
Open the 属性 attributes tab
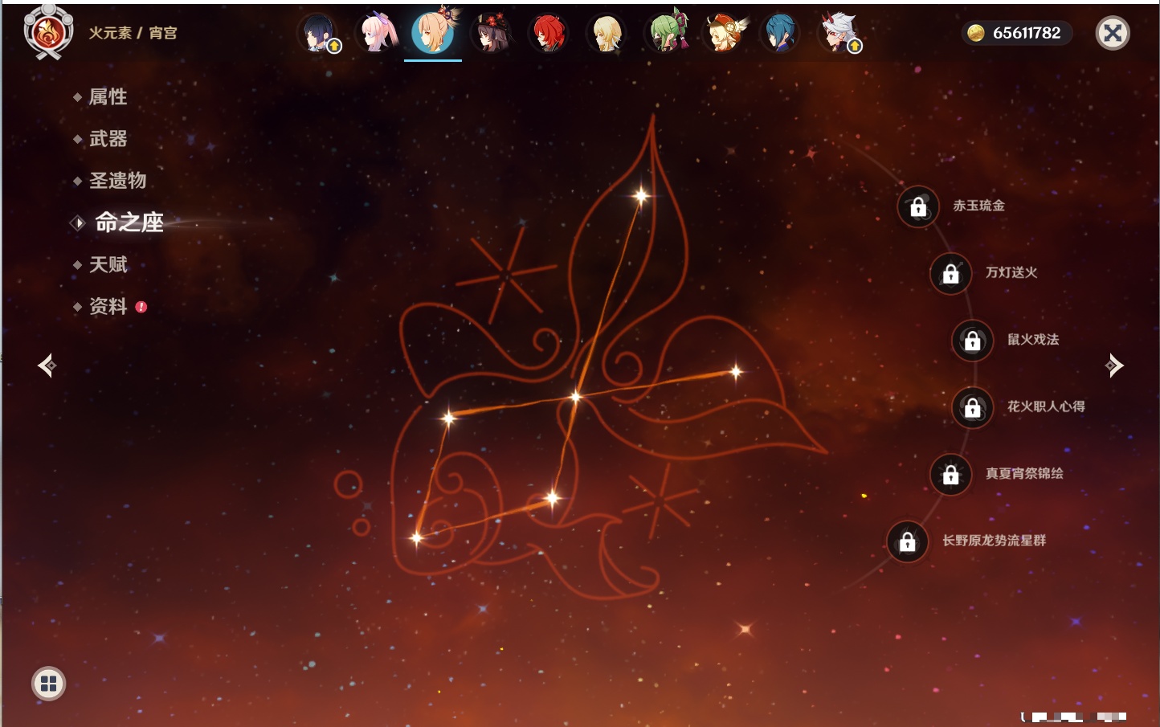pyautogui.click(x=108, y=97)
